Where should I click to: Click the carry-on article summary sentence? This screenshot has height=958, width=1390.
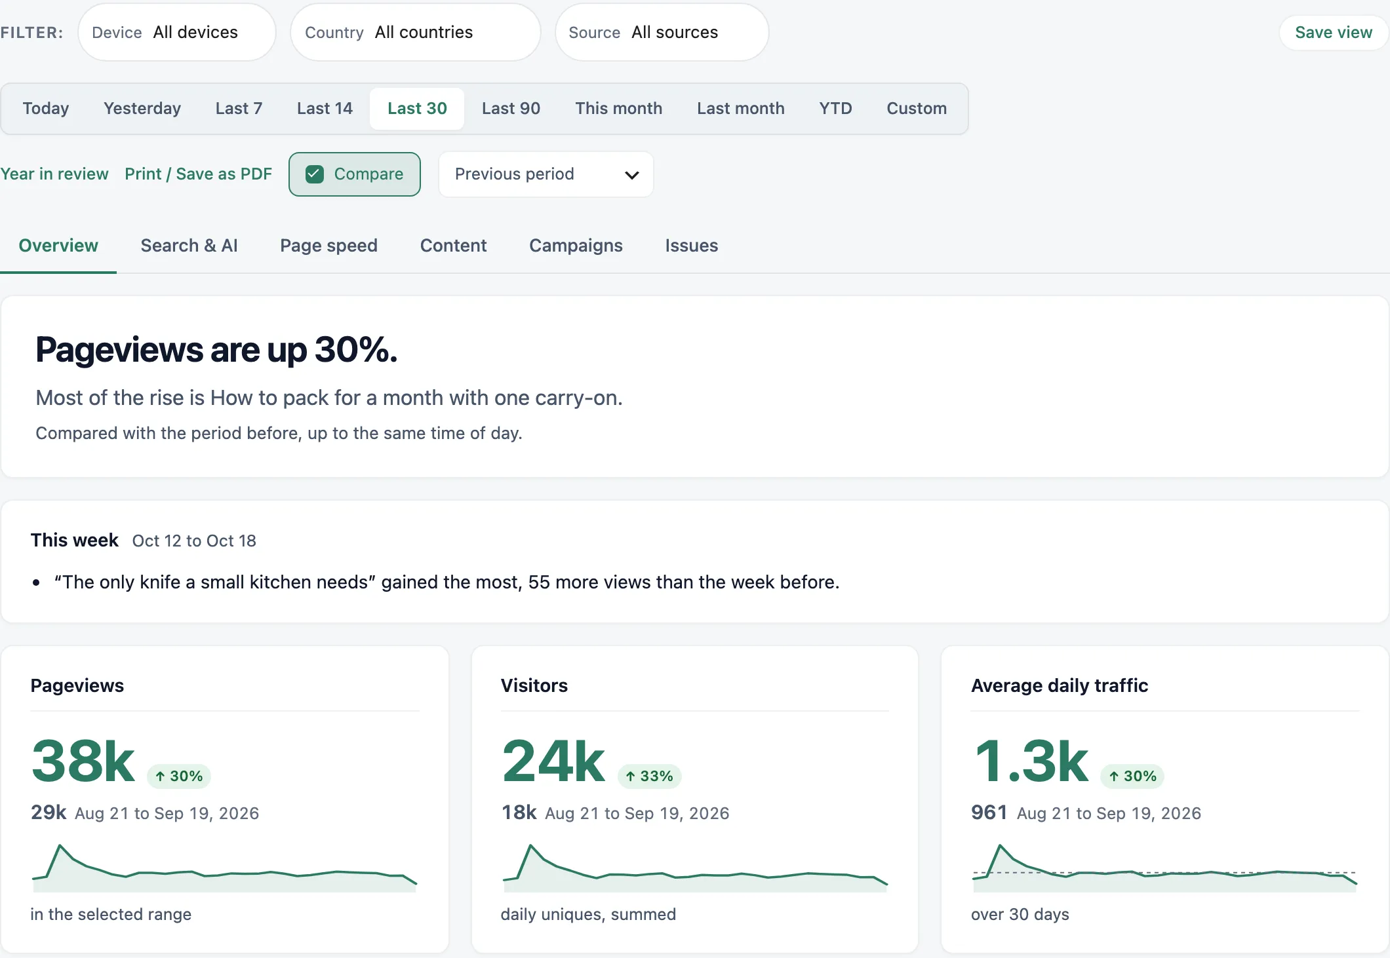tap(329, 398)
